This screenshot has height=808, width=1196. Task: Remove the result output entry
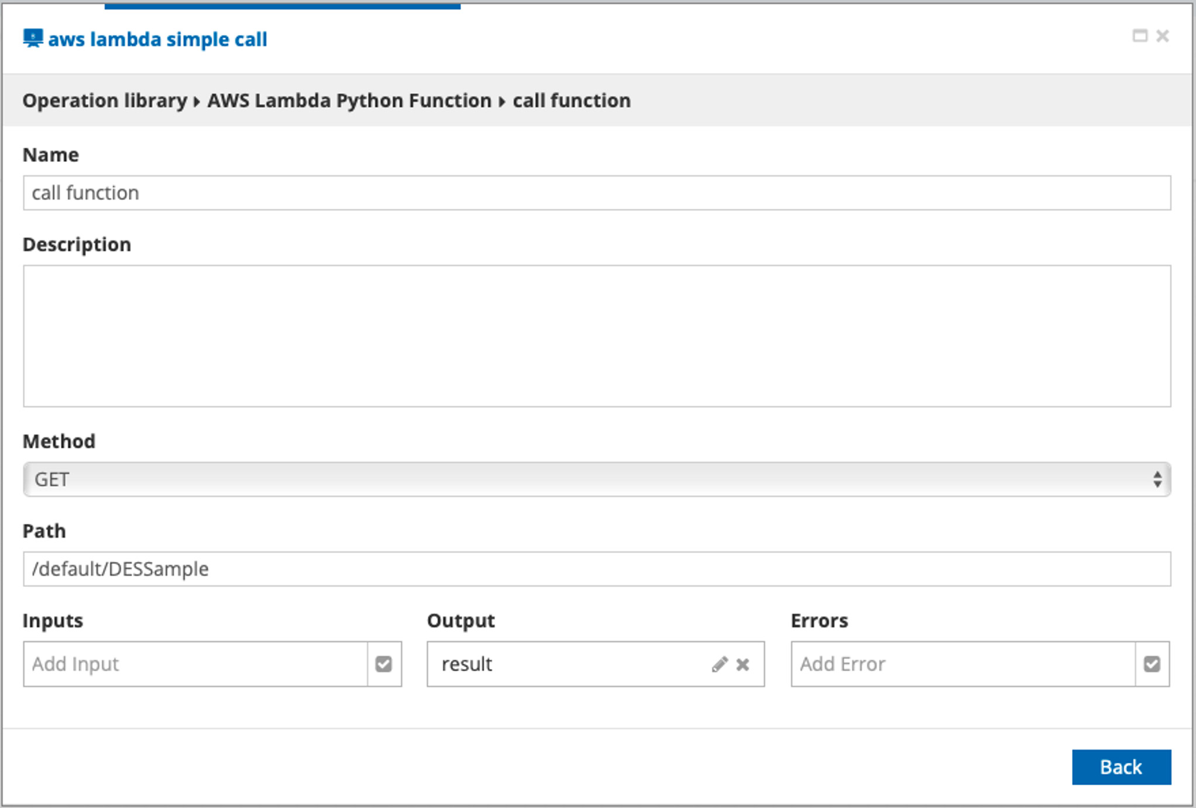[x=743, y=664]
